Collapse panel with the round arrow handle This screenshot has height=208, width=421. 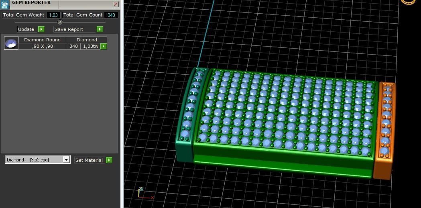coord(60,22)
